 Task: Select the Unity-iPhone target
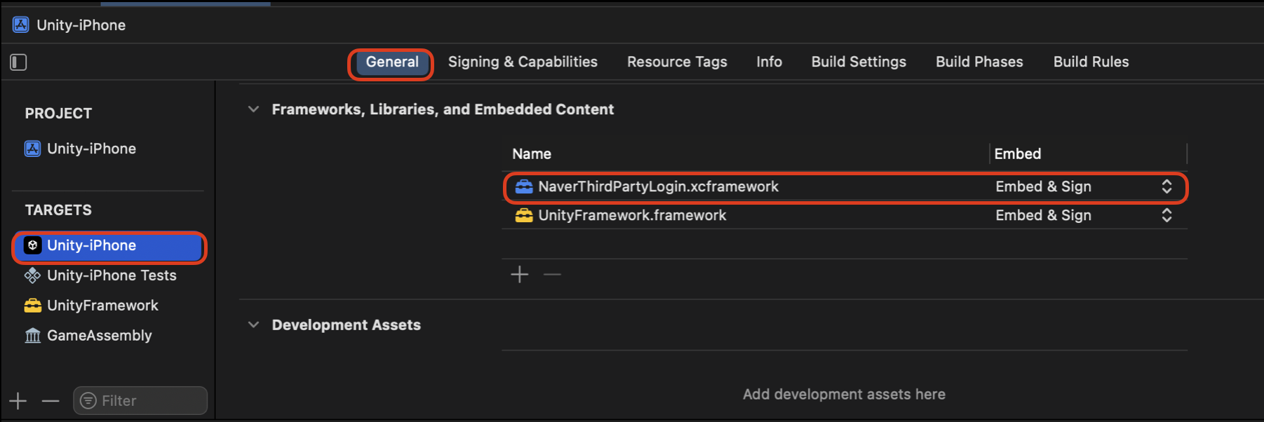(109, 245)
